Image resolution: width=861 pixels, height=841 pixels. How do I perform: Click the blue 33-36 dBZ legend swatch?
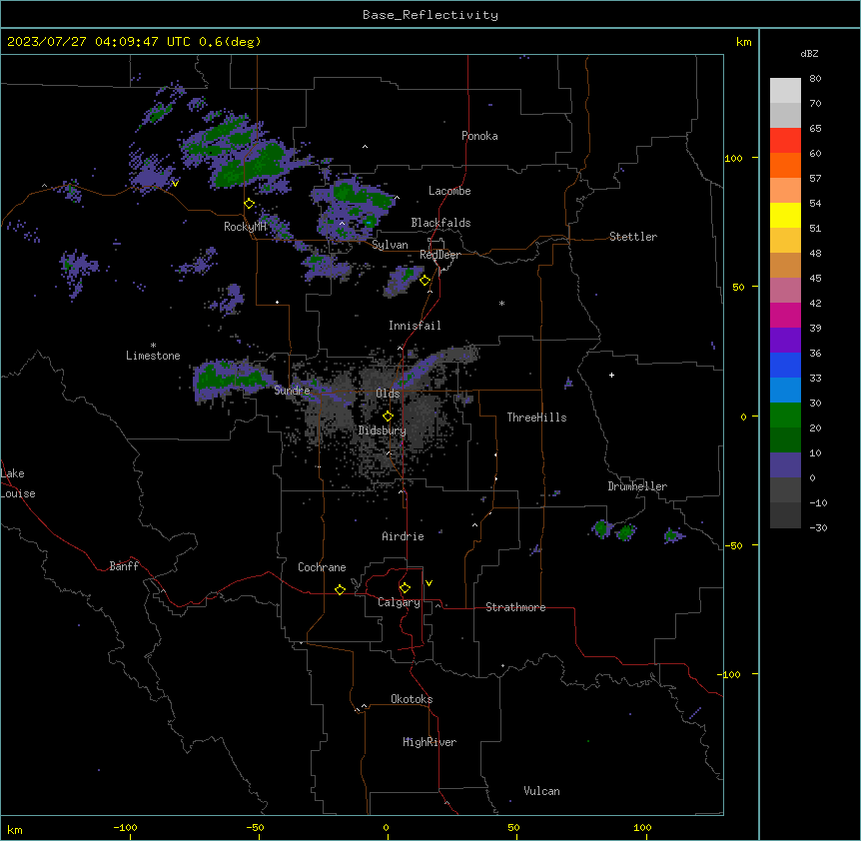(785, 365)
